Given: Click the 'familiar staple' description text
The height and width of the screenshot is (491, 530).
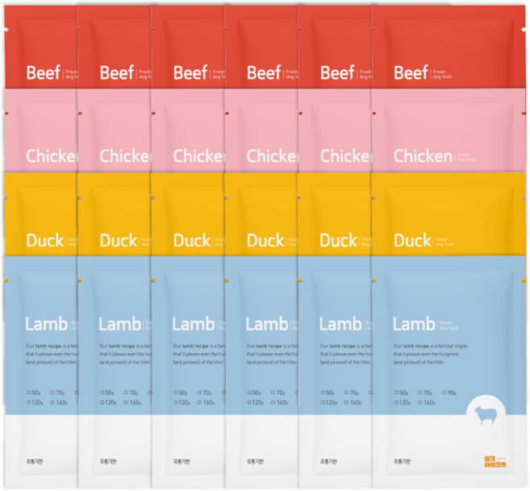Looking at the screenshot, I should [x=451, y=346].
